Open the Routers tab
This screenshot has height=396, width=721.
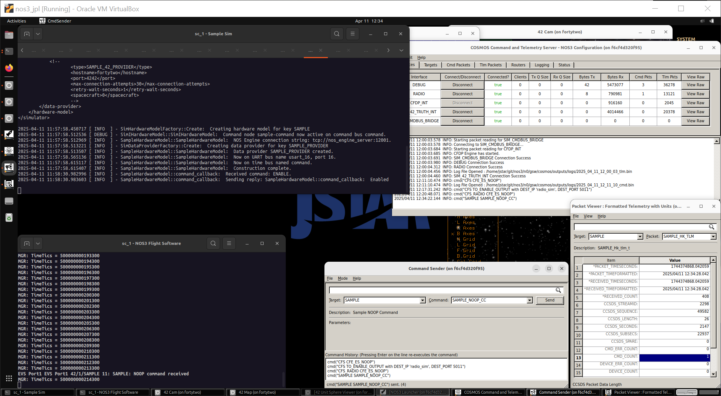coord(518,65)
